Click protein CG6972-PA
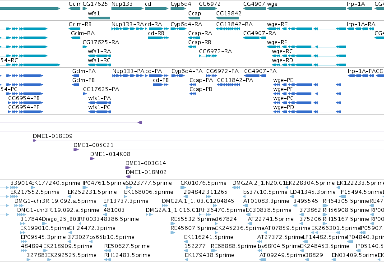Image resolution: width=384 pixels, height=262 pixels. [212, 76]
